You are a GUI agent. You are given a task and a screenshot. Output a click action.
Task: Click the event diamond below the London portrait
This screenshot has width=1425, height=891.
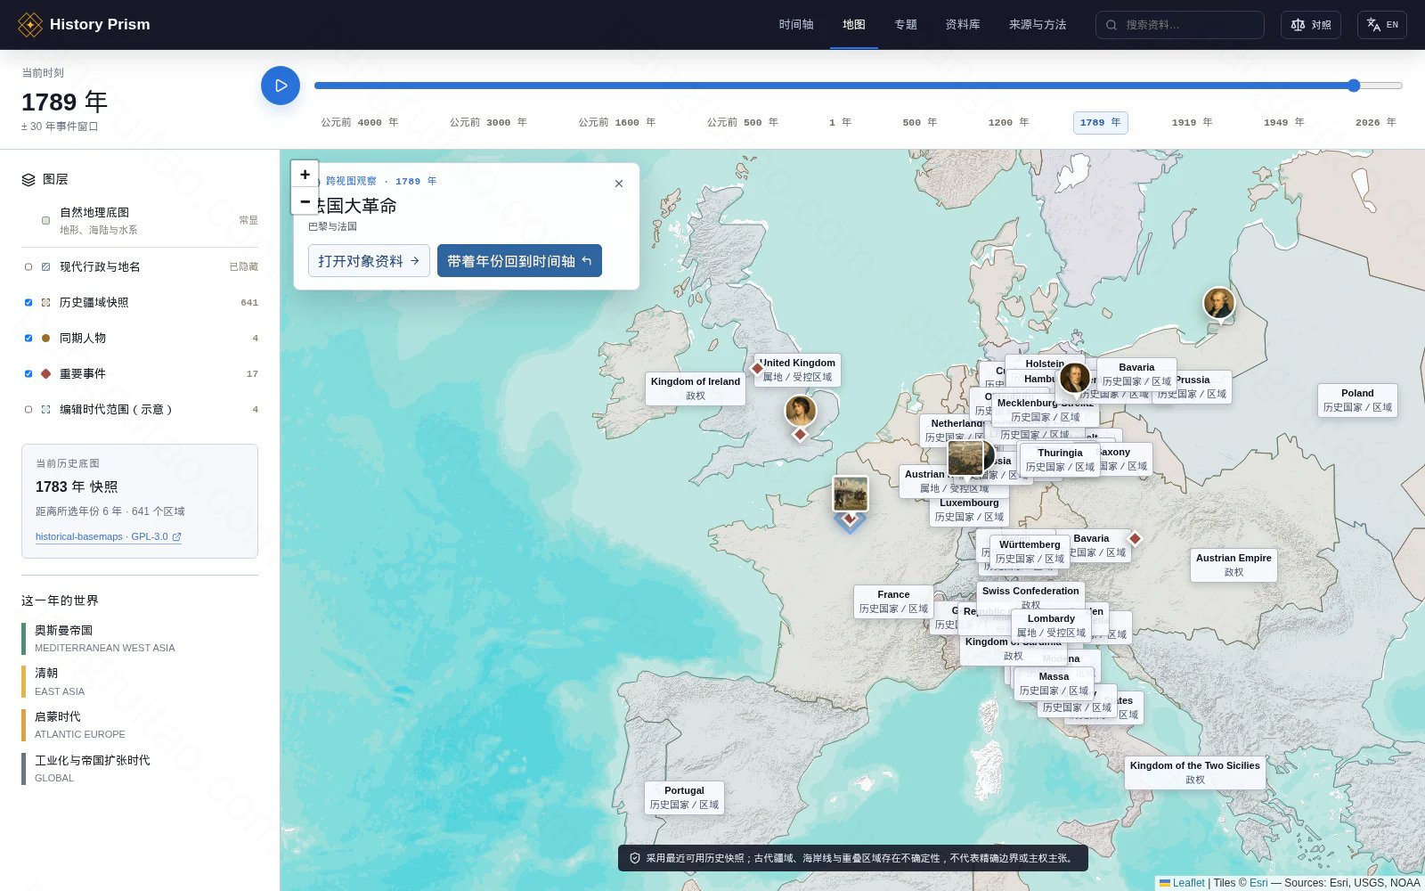pos(800,434)
